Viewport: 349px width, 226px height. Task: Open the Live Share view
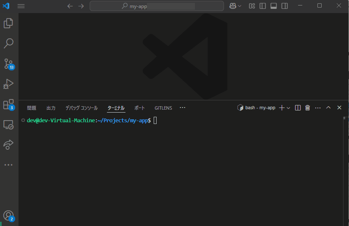(8, 145)
